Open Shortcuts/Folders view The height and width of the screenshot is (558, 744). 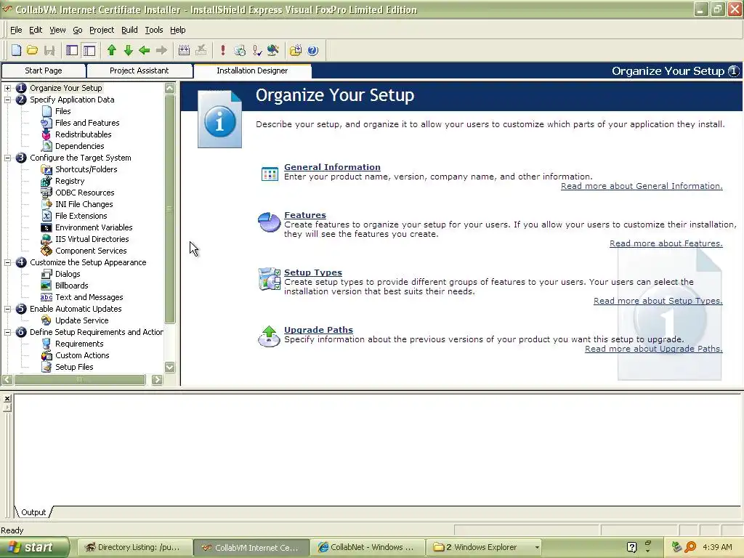coord(86,169)
